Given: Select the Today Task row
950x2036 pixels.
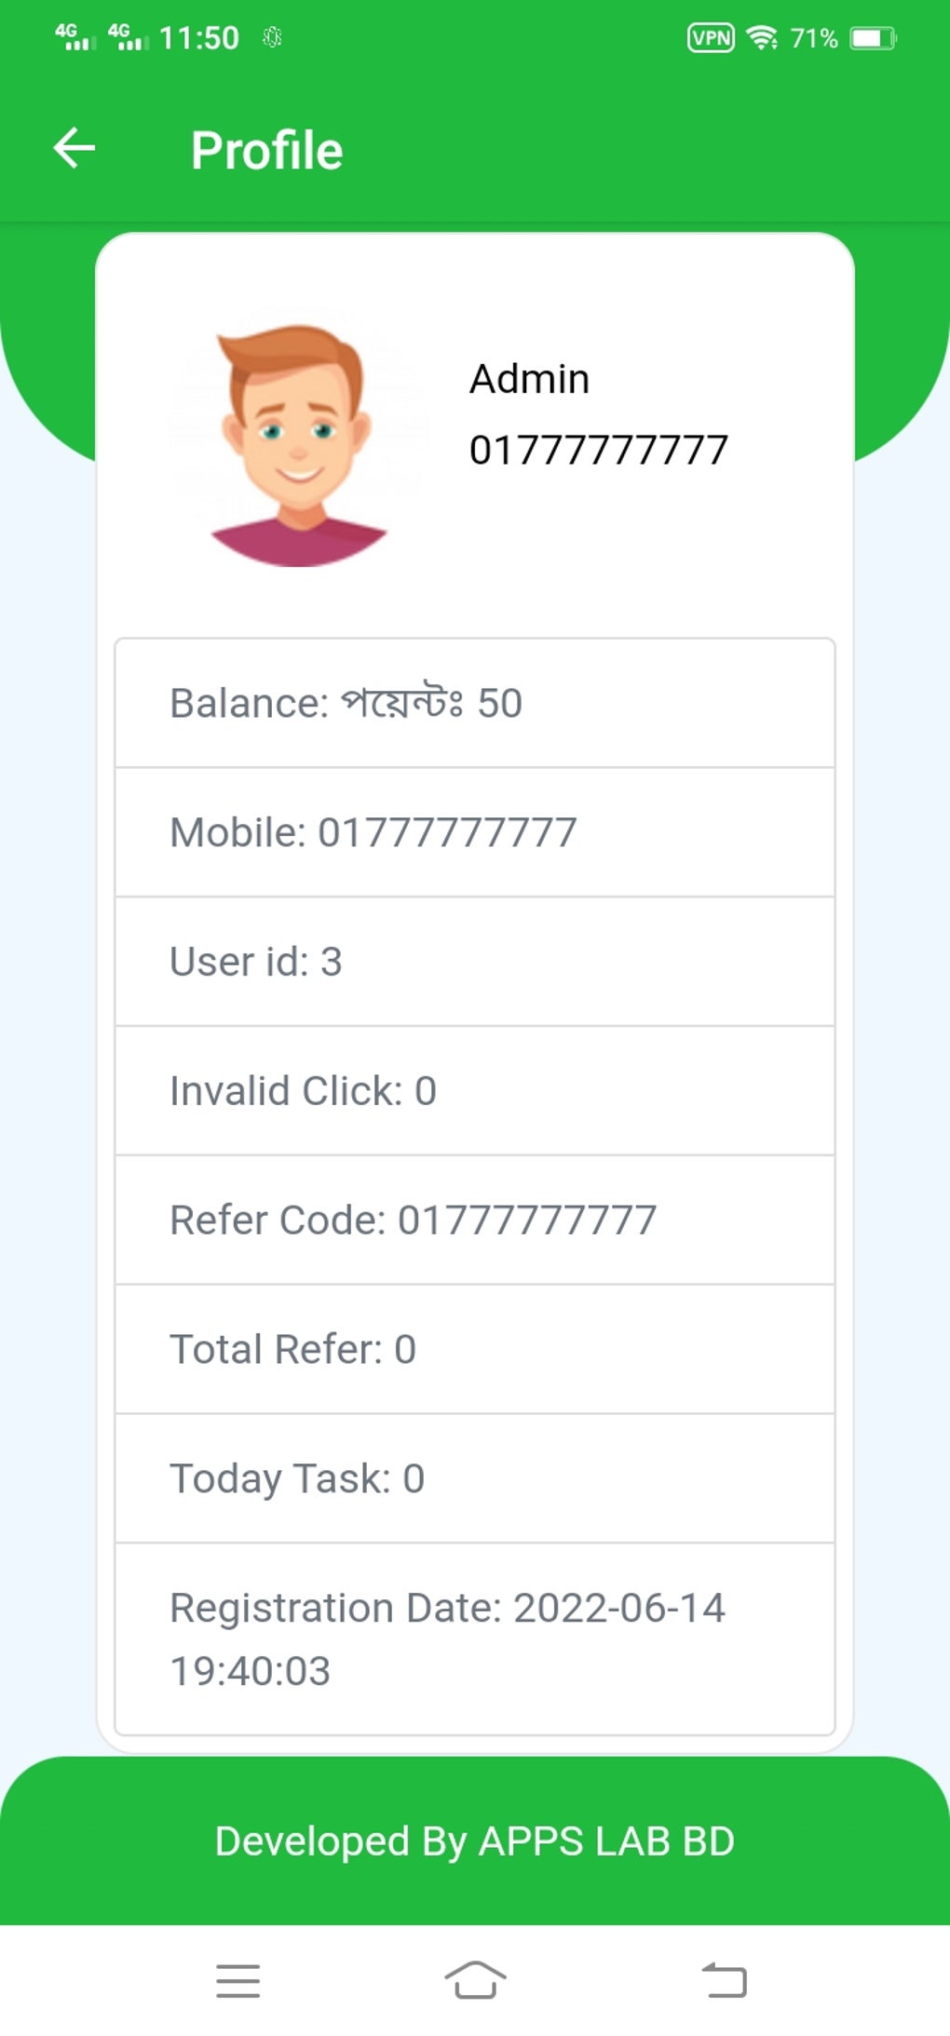Looking at the screenshot, I should (x=474, y=1479).
